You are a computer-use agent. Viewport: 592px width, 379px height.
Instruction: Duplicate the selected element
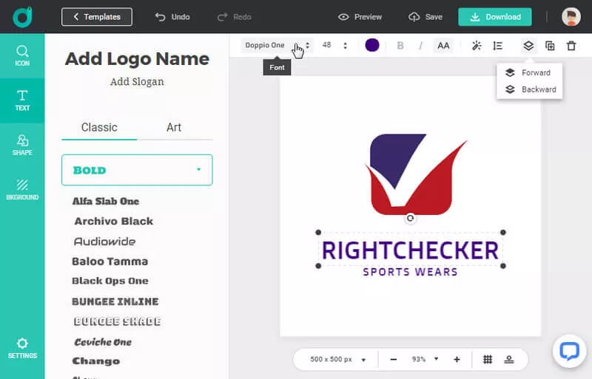(550, 46)
